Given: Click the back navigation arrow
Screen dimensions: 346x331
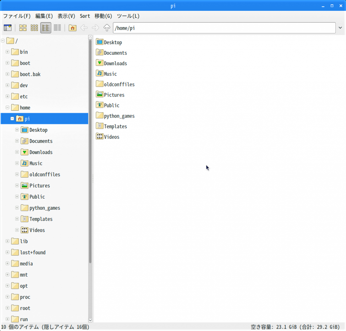Looking at the screenshot, I should pyautogui.click(x=84, y=28).
